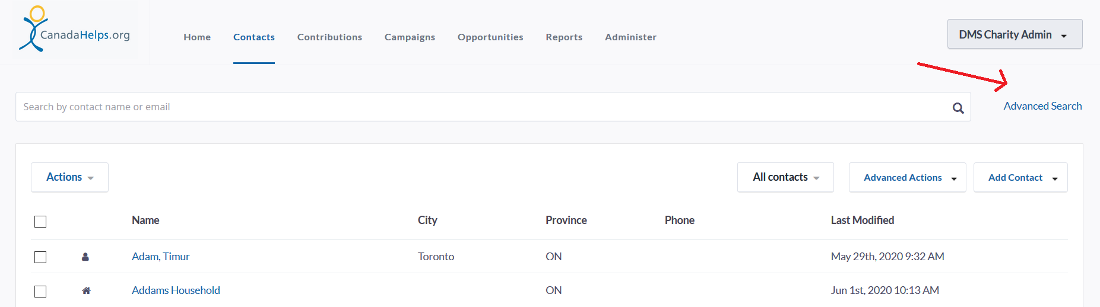Screen dimensions: 1100x307
Task: Focus the contact name or email search field
Action: (x=484, y=107)
